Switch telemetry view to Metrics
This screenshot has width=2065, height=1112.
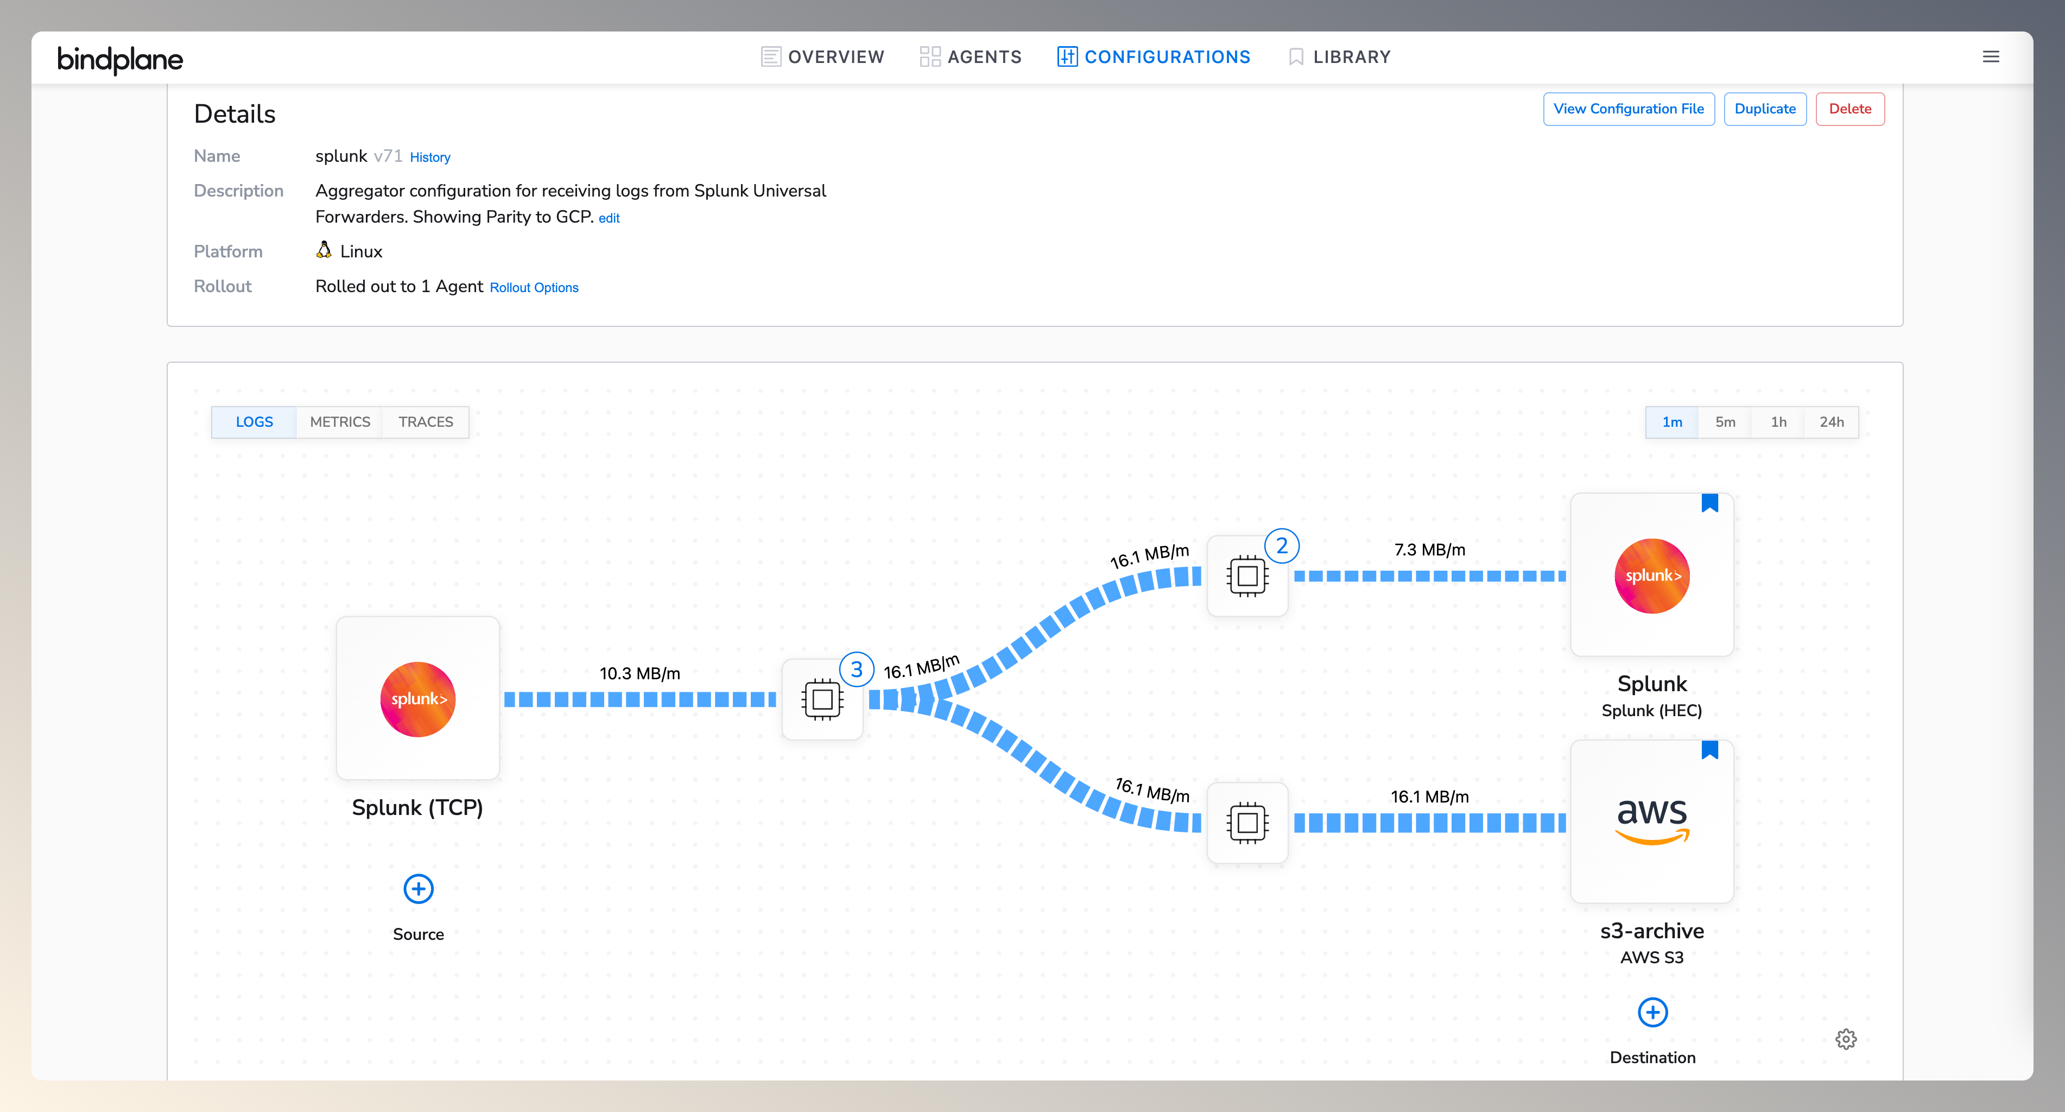click(340, 422)
